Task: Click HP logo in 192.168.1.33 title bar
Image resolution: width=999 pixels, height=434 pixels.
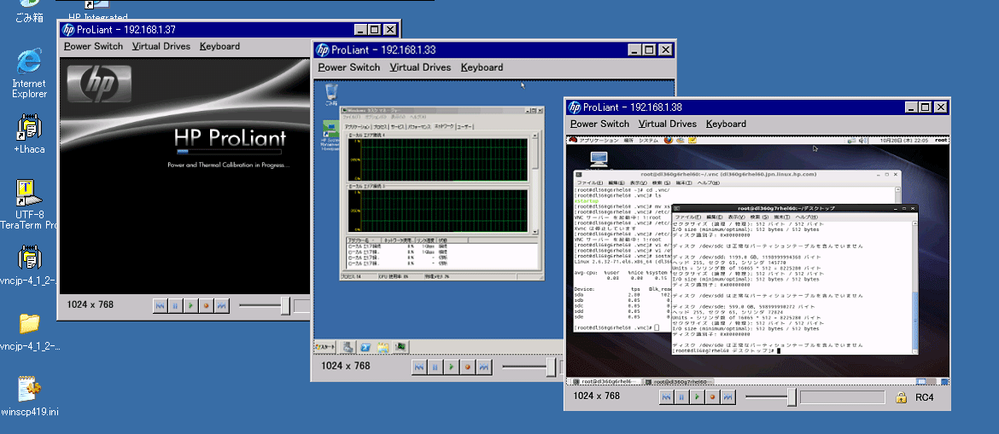Action: tap(323, 50)
